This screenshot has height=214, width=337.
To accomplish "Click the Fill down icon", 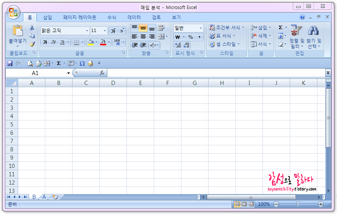I will (280, 36).
